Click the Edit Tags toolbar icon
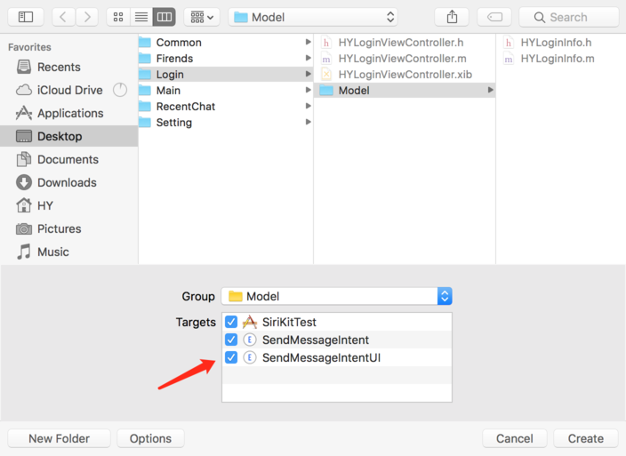 click(x=494, y=17)
